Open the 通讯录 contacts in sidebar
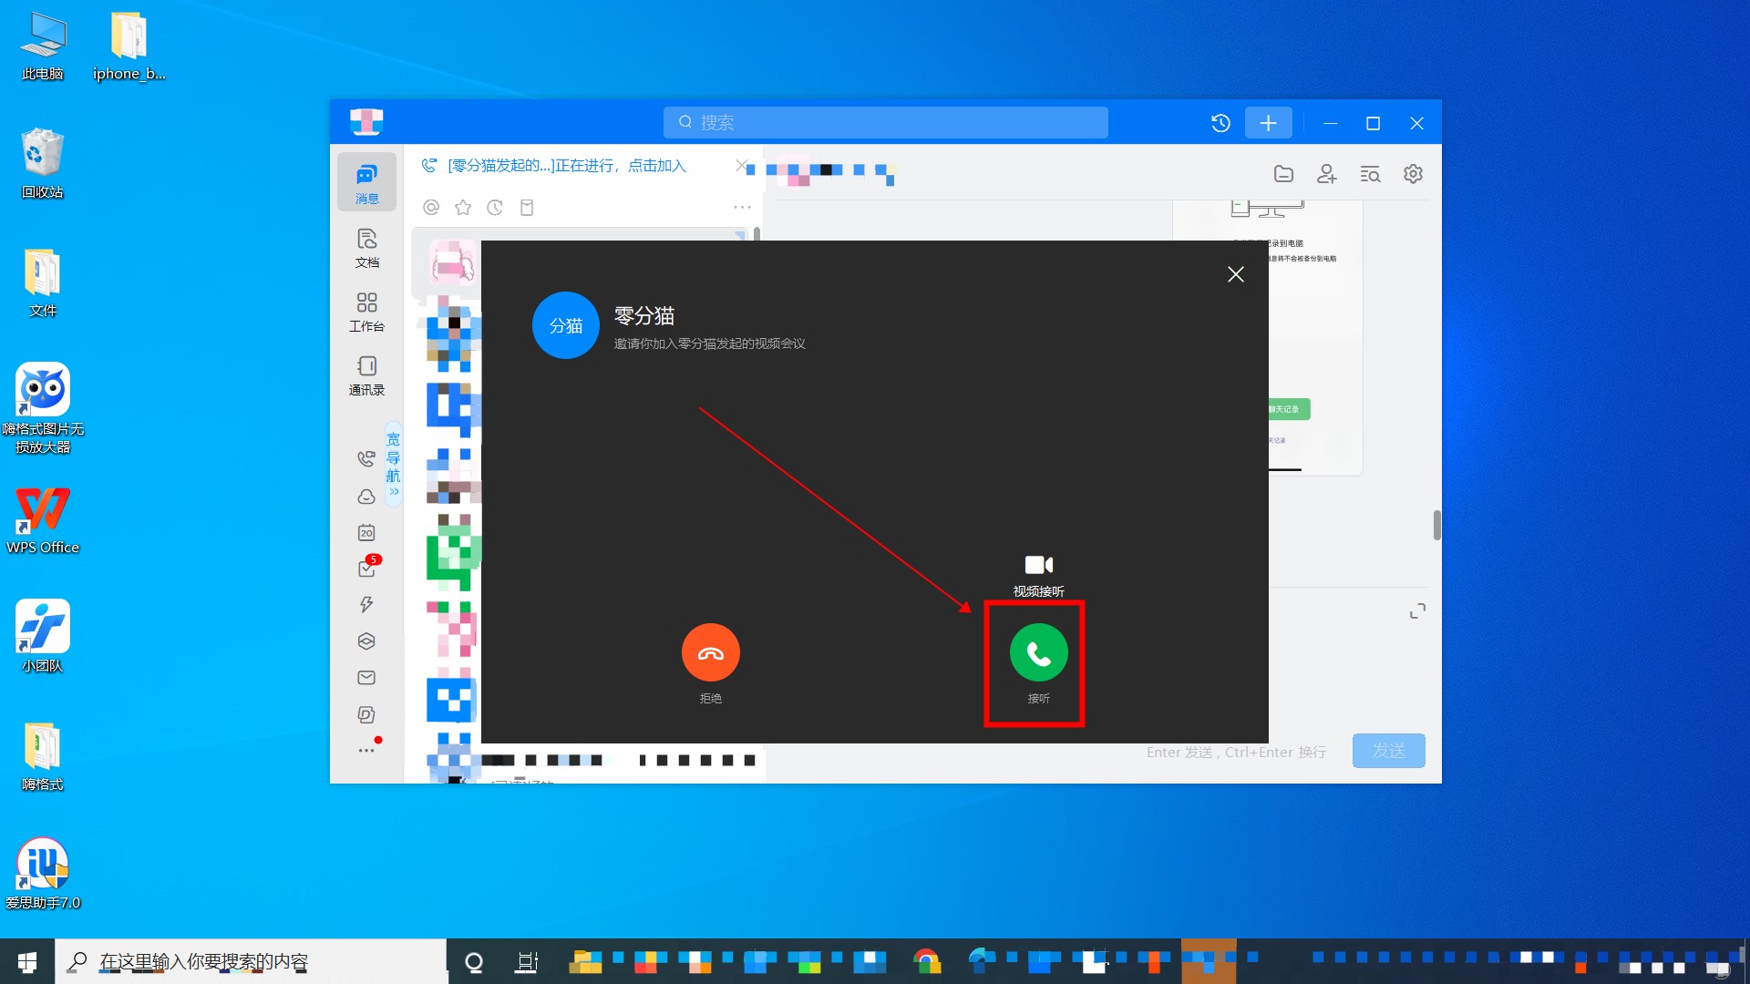The width and height of the screenshot is (1750, 984). point(366,375)
